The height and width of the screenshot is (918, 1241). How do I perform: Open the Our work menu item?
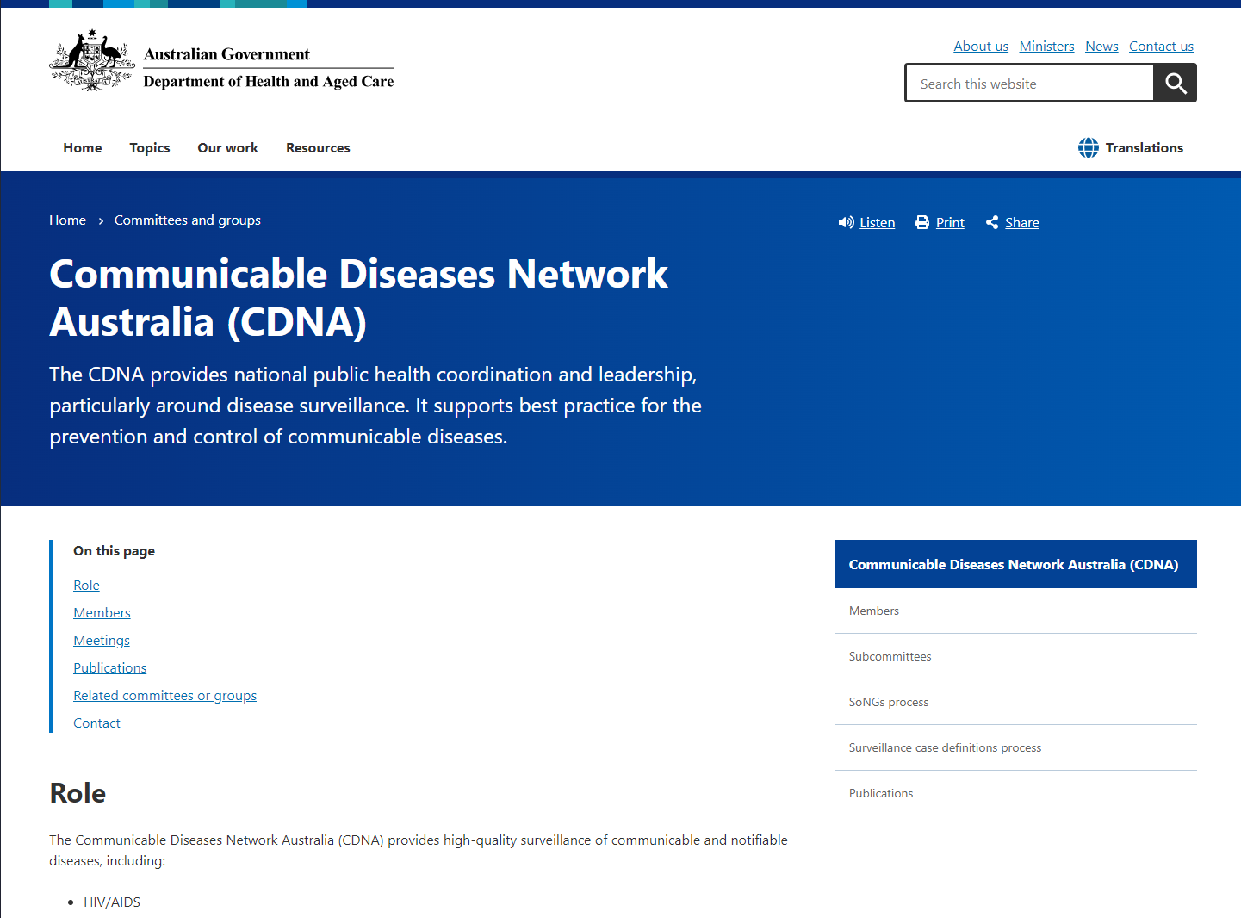[226, 147]
